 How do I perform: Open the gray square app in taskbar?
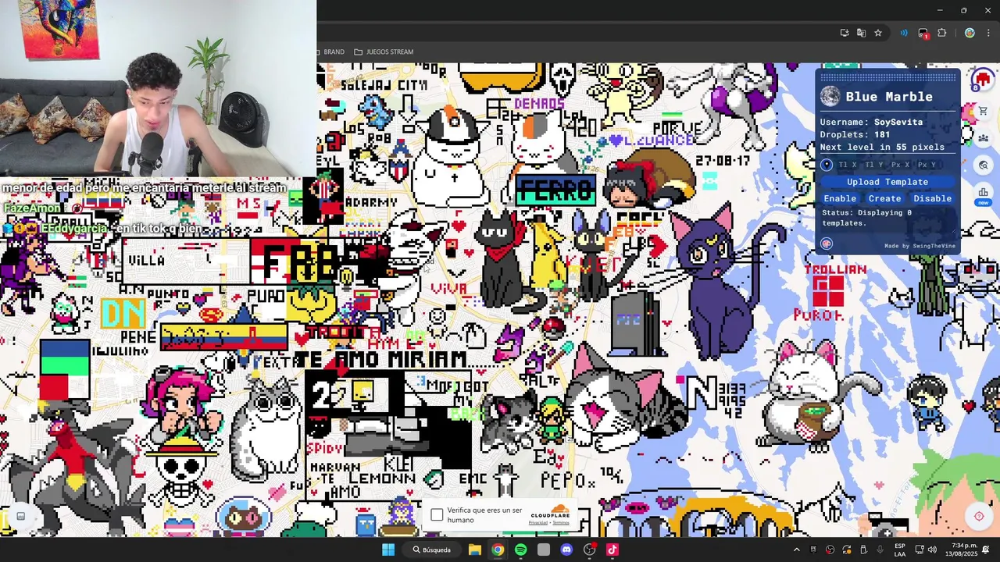tap(544, 550)
